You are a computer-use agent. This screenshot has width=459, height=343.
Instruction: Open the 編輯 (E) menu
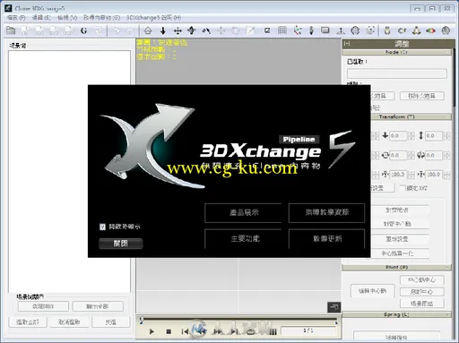click(41, 18)
